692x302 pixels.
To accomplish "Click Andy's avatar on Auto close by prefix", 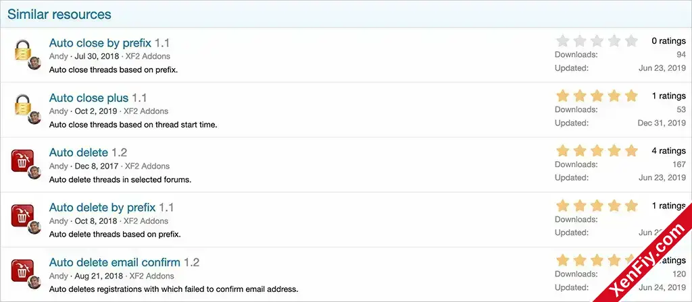I will coord(34,63).
